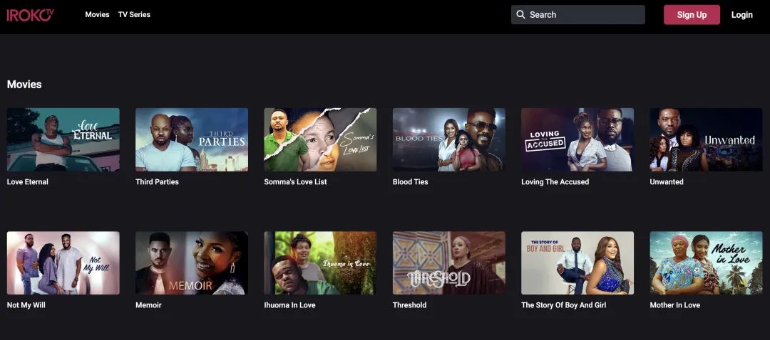
Task: Click the 'Memoir' title text
Action: tap(148, 305)
